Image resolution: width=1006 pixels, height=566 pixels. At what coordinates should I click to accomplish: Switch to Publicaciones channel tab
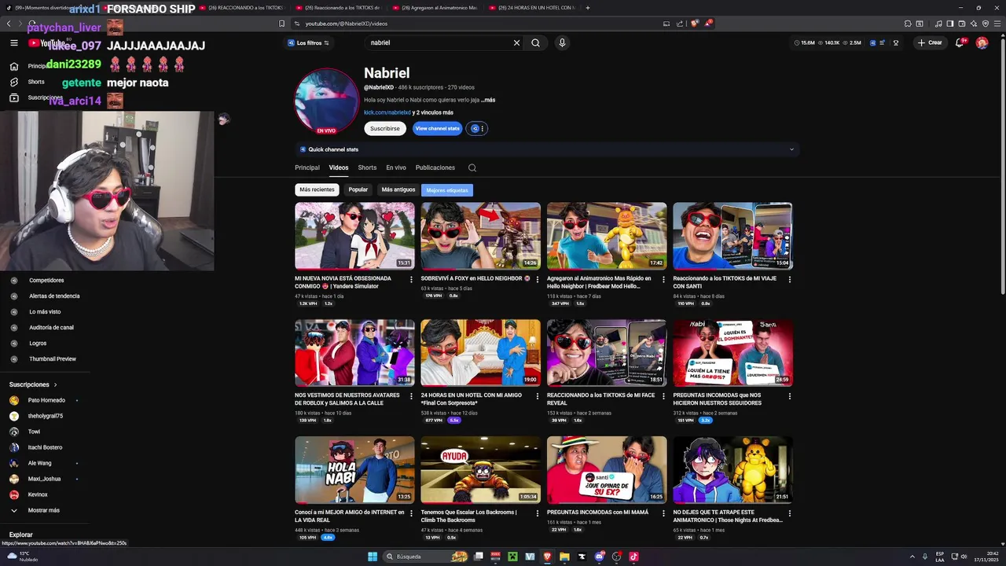coord(435,167)
